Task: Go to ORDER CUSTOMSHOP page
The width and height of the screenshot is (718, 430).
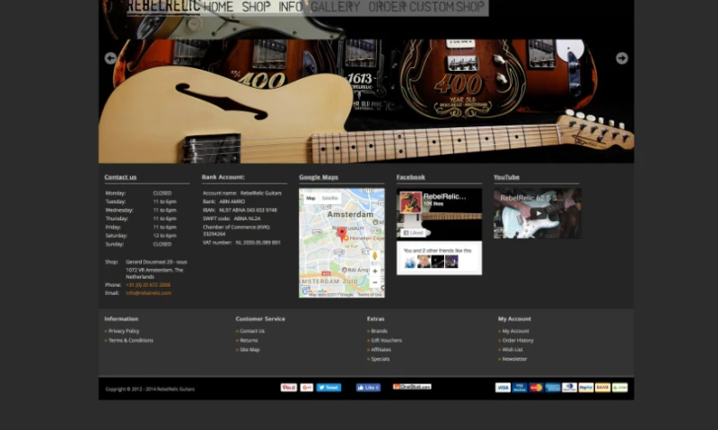Action: [426, 7]
